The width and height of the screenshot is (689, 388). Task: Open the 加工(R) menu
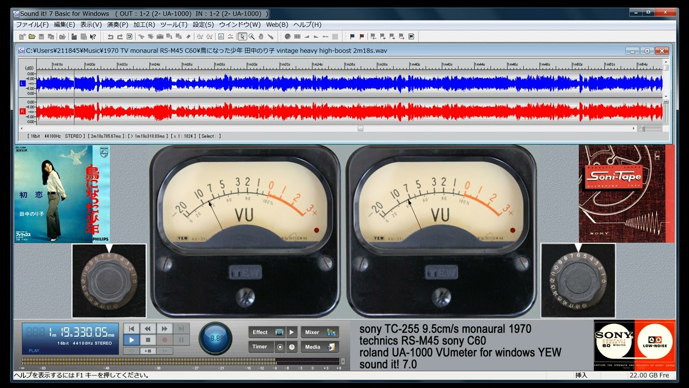coord(144,24)
